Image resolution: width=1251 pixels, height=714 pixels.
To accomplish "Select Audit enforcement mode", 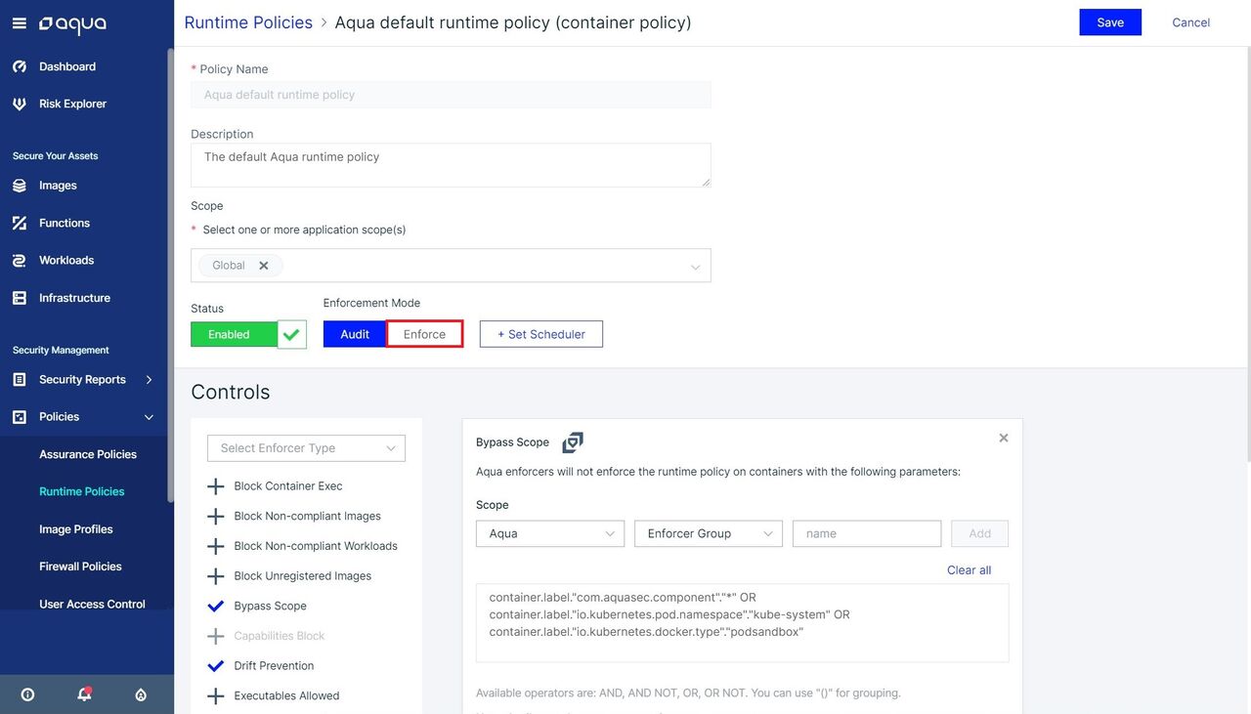I will coord(355,334).
